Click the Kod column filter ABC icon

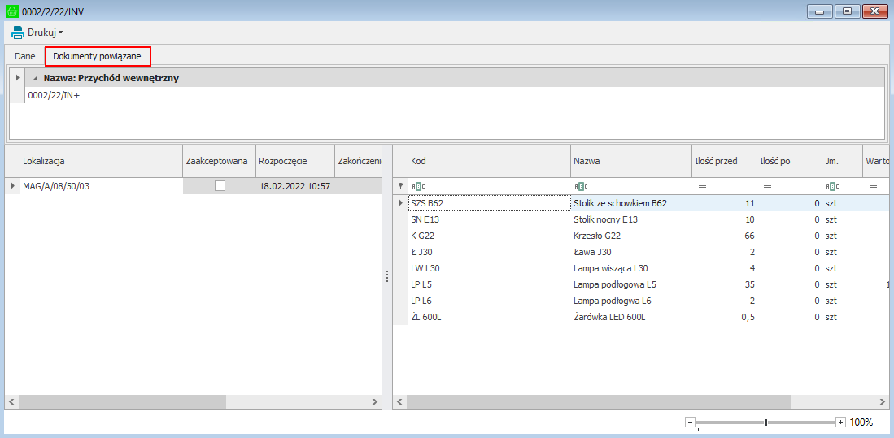[418, 186]
